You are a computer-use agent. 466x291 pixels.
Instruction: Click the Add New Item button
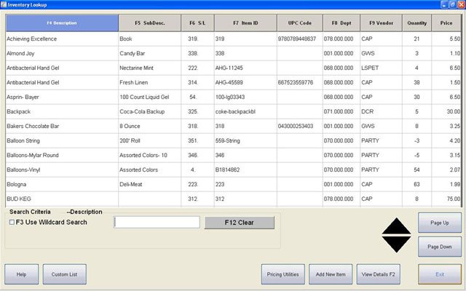[331, 274]
